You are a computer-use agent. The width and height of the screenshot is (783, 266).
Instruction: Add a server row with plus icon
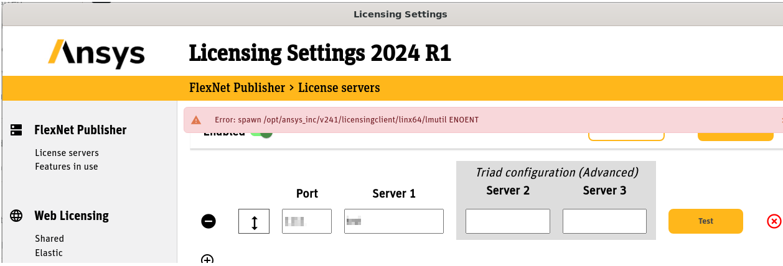(207, 260)
